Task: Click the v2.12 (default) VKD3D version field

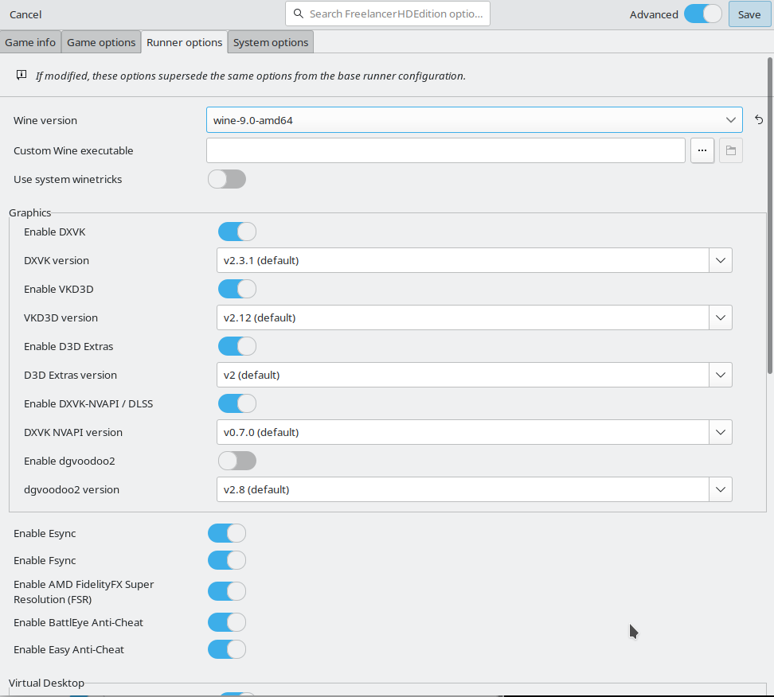Action: 463,317
